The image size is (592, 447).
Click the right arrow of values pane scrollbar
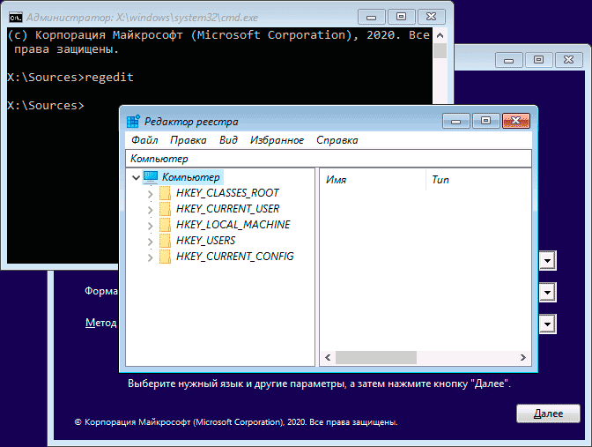523,357
